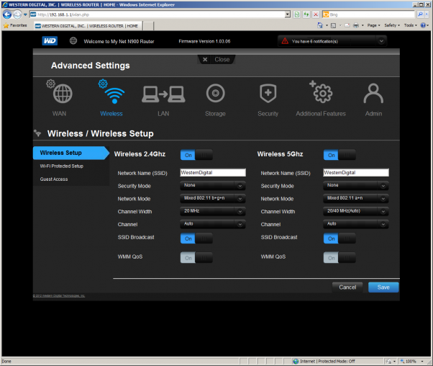Open Guest Access sidebar item
The image size is (433, 366).
(54, 179)
